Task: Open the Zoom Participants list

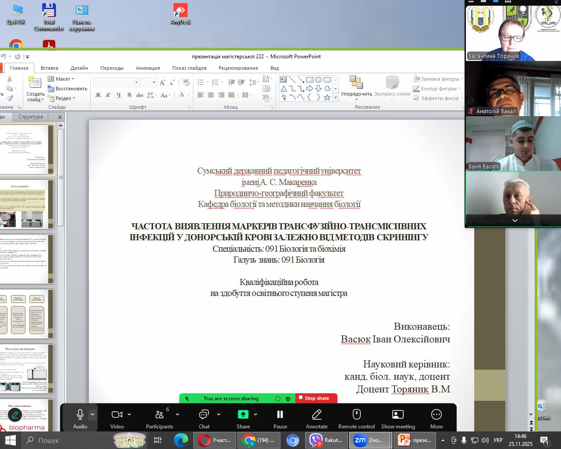Action: tap(160, 415)
